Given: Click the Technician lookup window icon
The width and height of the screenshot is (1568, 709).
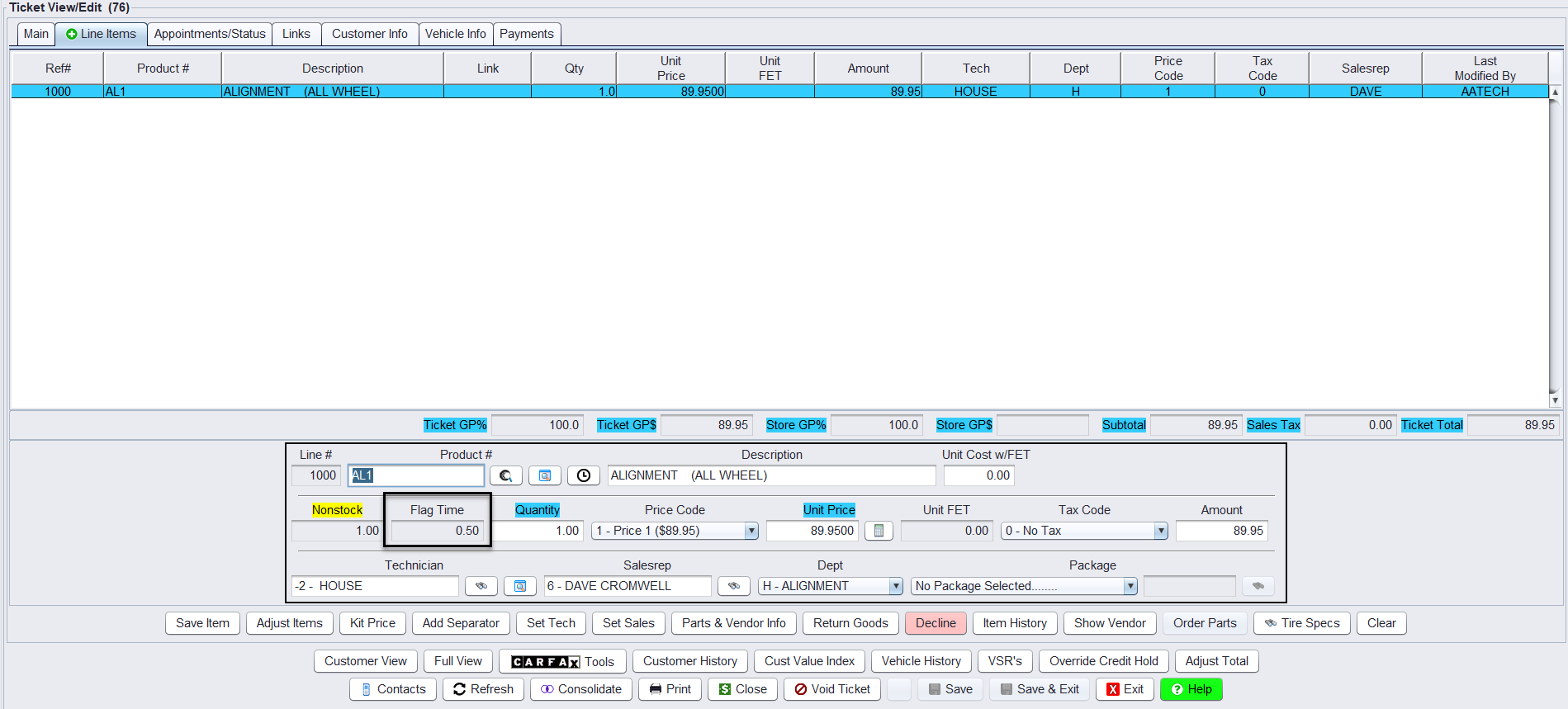Looking at the screenshot, I should (x=520, y=586).
